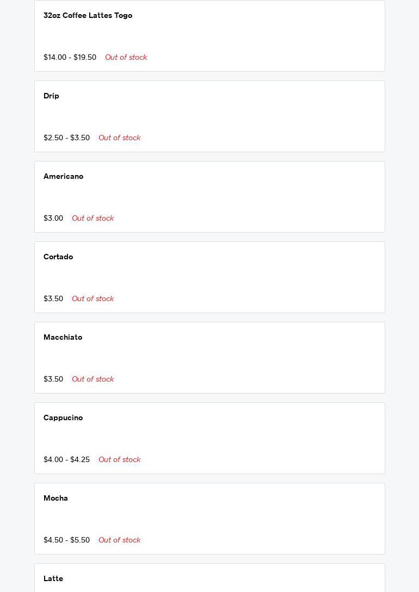Click the Drip product title
This screenshot has width=419, height=592.
click(x=51, y=96)
